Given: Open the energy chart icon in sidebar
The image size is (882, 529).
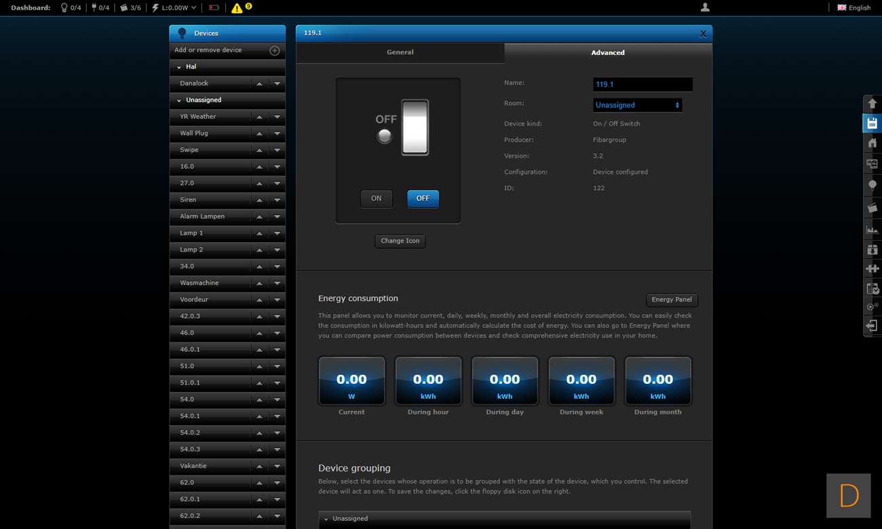Looking at the screenshot, I should [x=872, y=229].
